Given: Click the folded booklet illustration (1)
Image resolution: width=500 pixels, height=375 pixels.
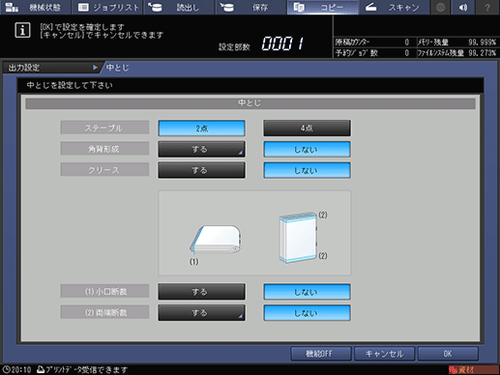Looking at the screenshot, I should coord(215,240).
